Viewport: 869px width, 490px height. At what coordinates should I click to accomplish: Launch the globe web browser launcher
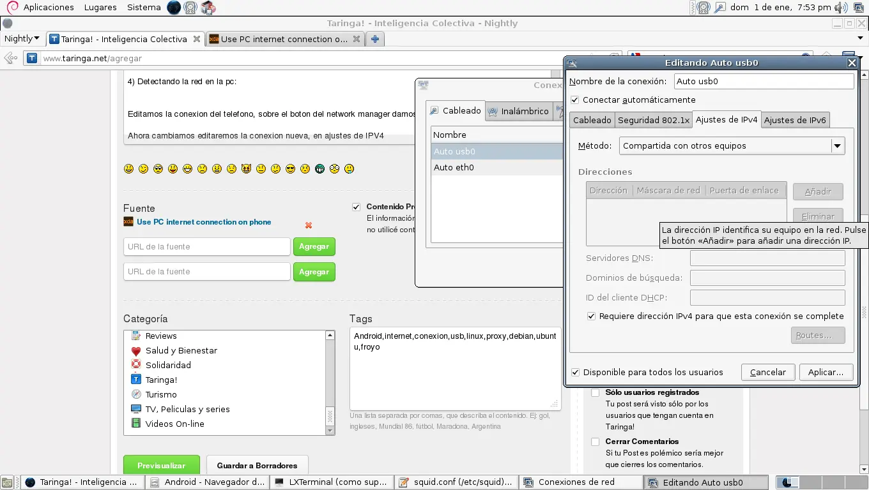coord(174,8)
